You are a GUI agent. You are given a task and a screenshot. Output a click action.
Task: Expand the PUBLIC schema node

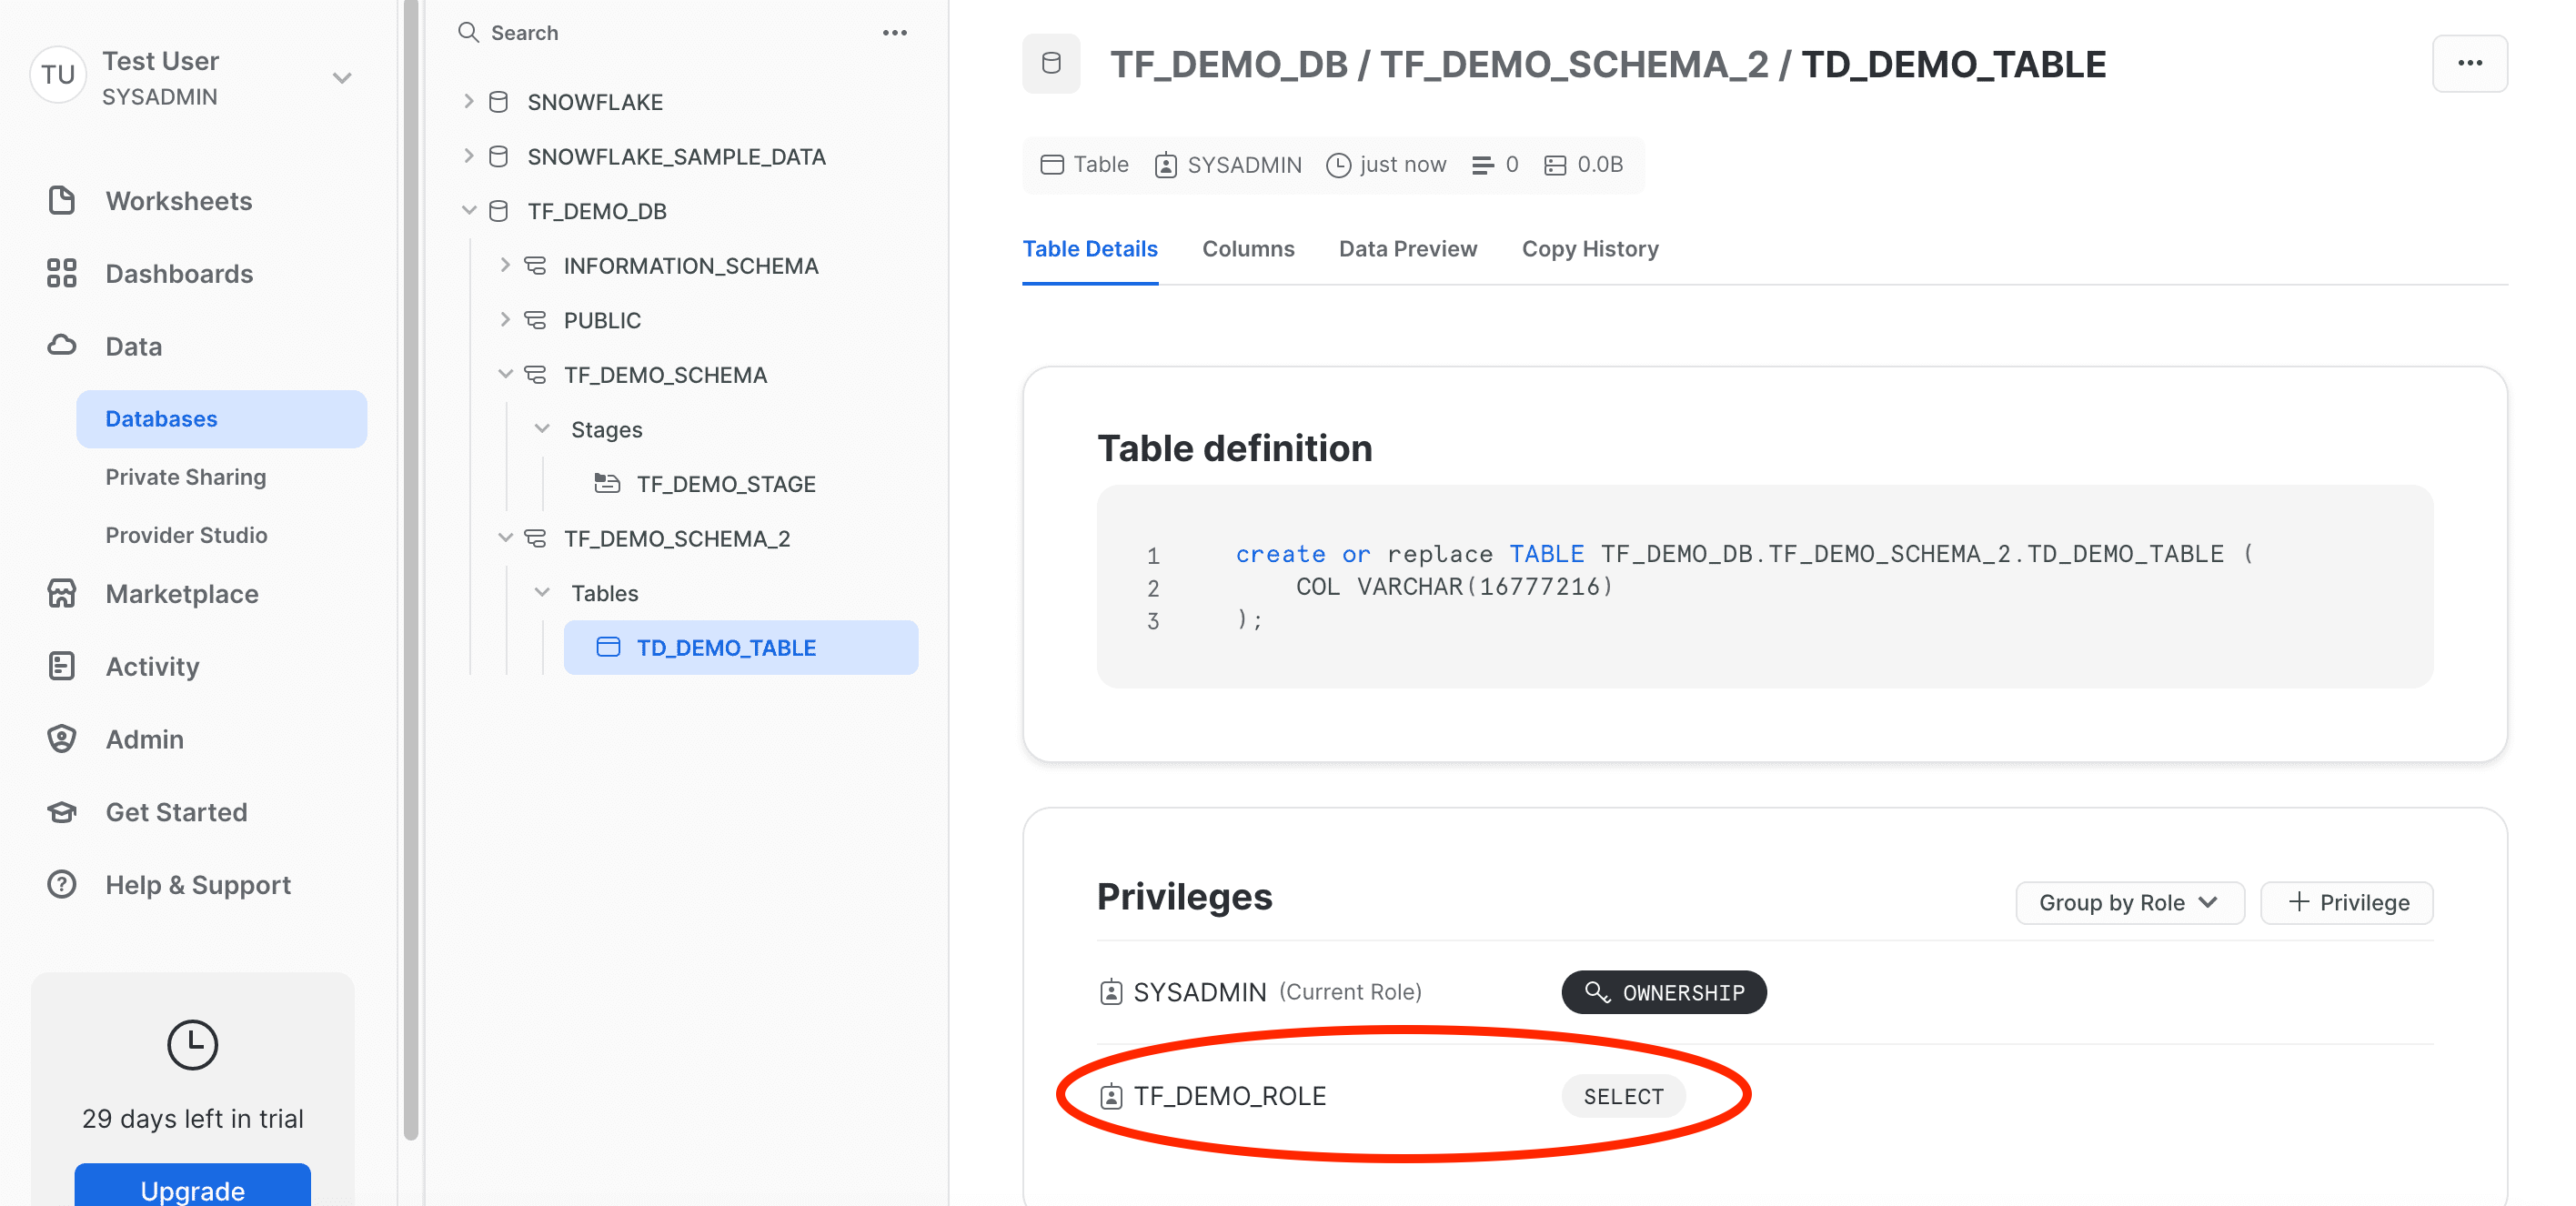(505, 319)
